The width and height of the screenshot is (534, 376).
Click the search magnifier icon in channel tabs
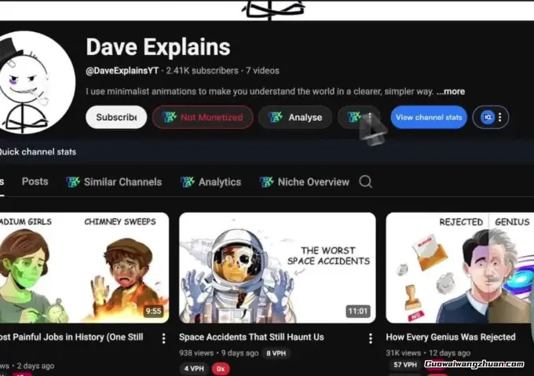(365, 181)
